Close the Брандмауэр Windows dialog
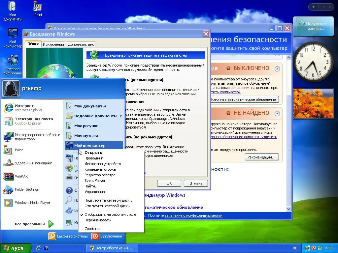This screenshot has height=253, width=338. point(206,34)
